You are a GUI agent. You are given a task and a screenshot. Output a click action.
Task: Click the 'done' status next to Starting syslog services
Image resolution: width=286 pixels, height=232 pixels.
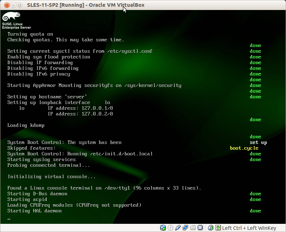coord(255,159)
